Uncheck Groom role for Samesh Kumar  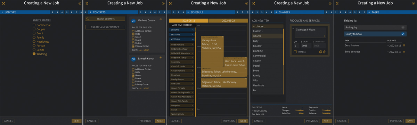(x=133, y=75)
